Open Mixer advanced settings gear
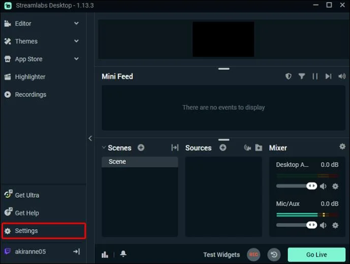Screen dimensions: 350x264 [x=342, y=146]
